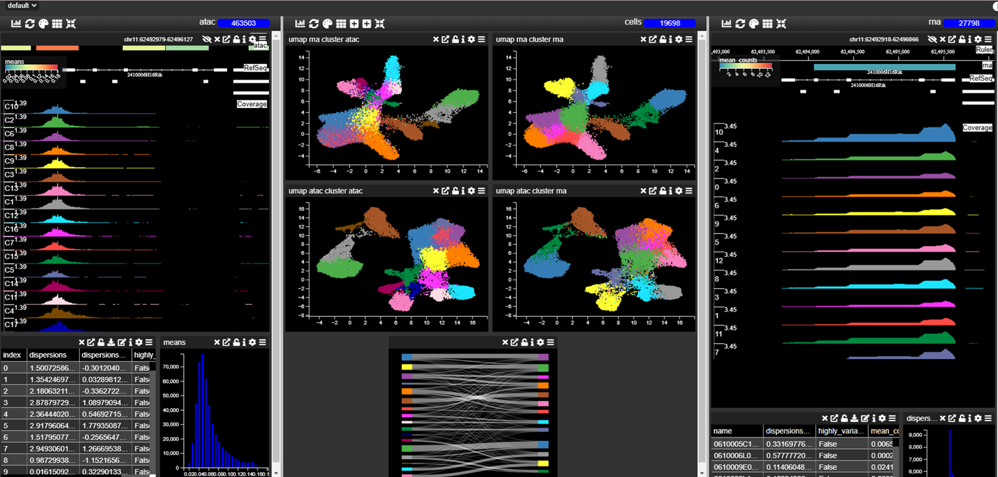
Task: Click the blue atac count badge showing 463503
Action: 244,23
